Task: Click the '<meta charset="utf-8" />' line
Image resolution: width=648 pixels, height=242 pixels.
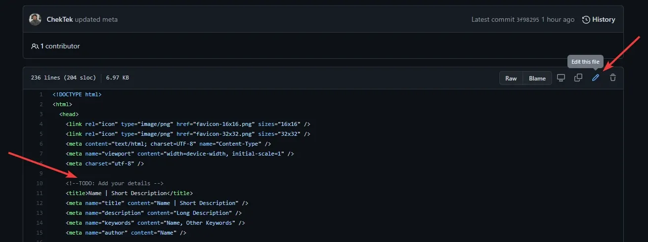Action: (x=105, y=163)
